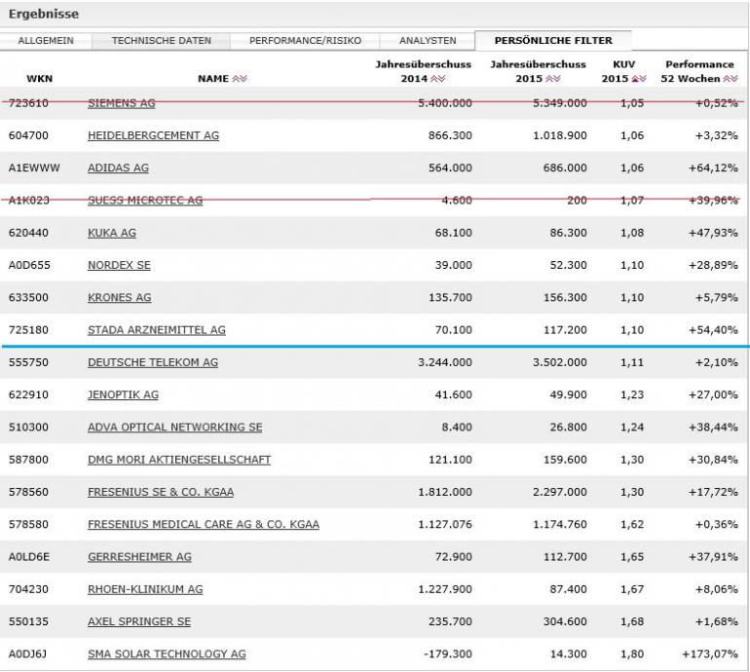Open ADIDAS AG link
Image resolution: width=750 pixels, height=672 pixels.
[118, 168]
